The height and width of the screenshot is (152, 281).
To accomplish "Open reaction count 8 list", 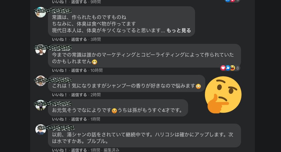I will pyautogui.click(x=237, y=68).
